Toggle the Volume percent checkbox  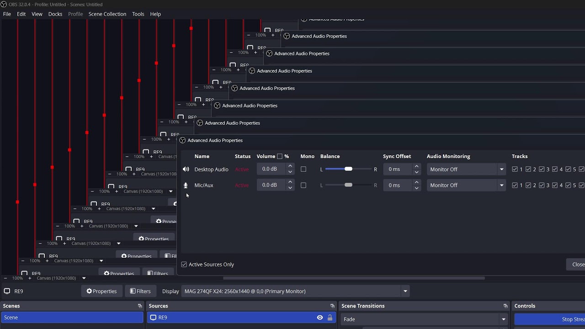coord(280,156)
